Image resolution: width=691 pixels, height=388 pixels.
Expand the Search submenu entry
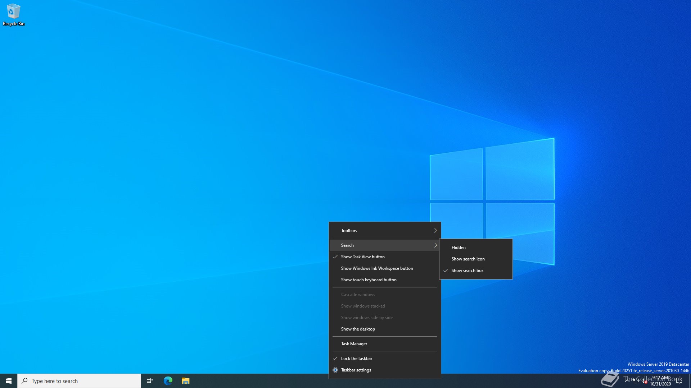coord(384,245)
